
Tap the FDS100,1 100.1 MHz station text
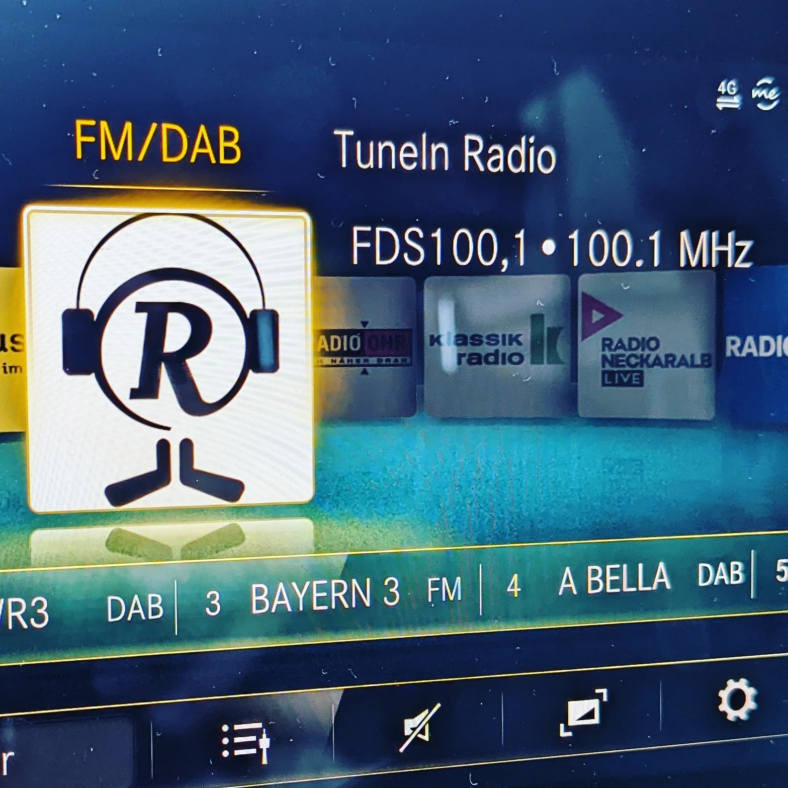(551, 247)
